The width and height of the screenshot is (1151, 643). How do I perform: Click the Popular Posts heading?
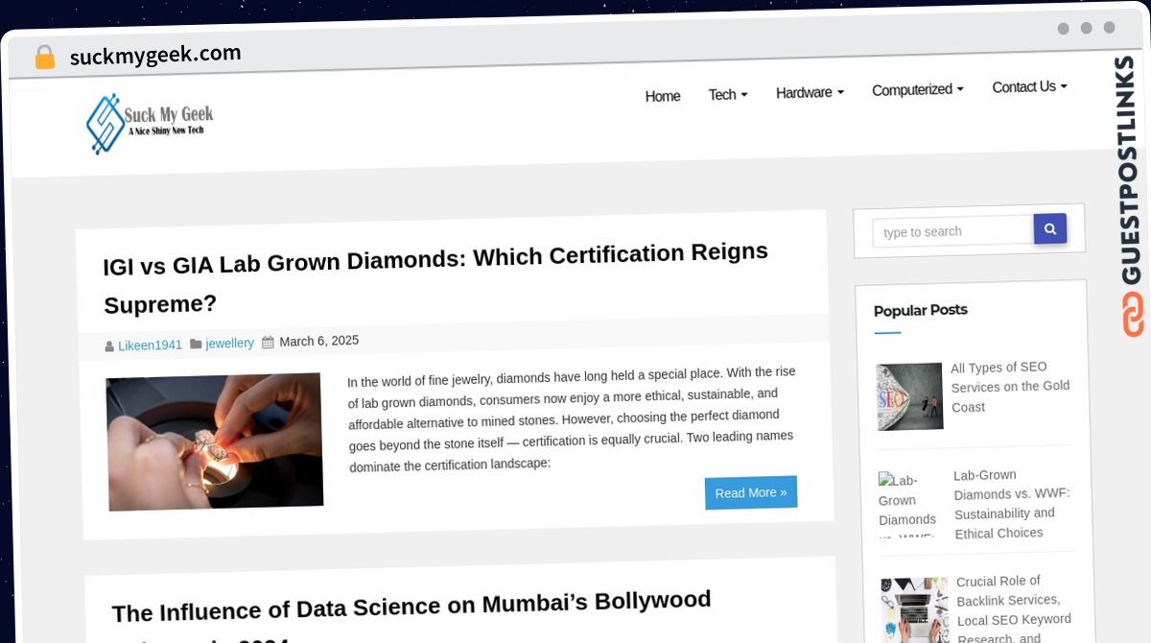pyautogui.click(x=921, y=310)
